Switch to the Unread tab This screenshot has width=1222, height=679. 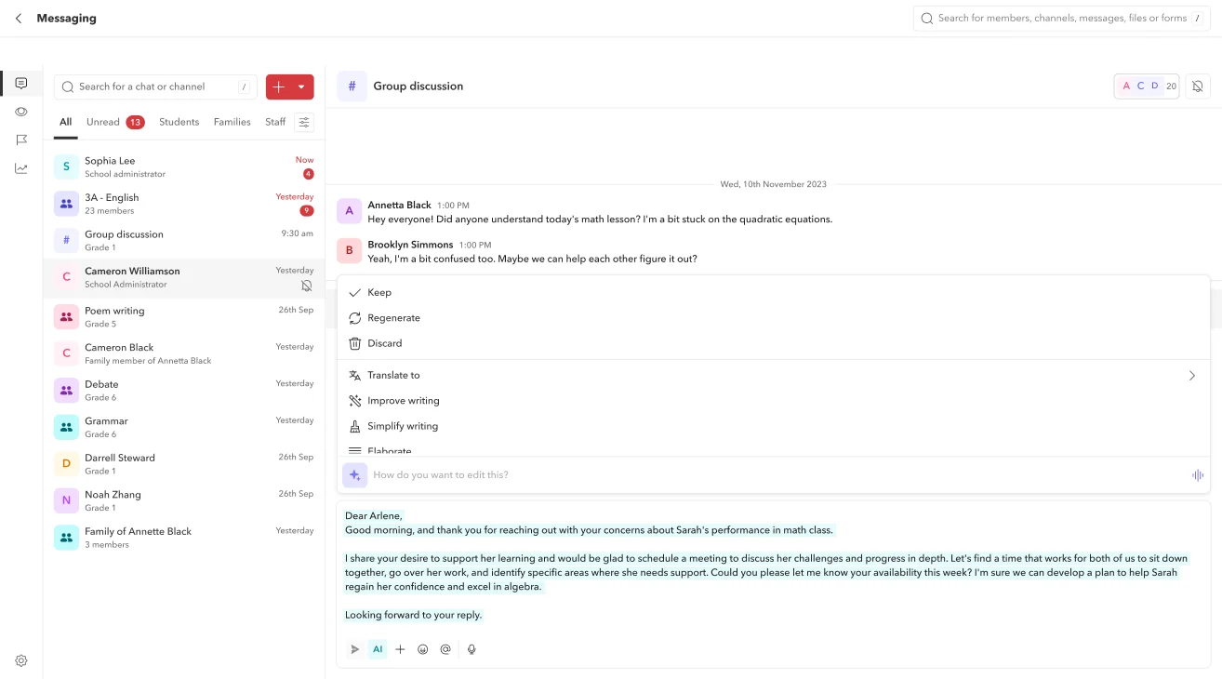tap(115, 122)
